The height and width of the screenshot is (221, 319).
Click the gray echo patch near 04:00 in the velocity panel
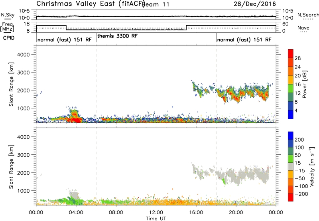click(74, 195)
